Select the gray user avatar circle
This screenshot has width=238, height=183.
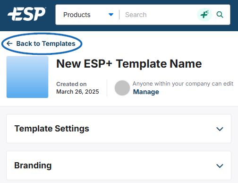pos(122,88)
